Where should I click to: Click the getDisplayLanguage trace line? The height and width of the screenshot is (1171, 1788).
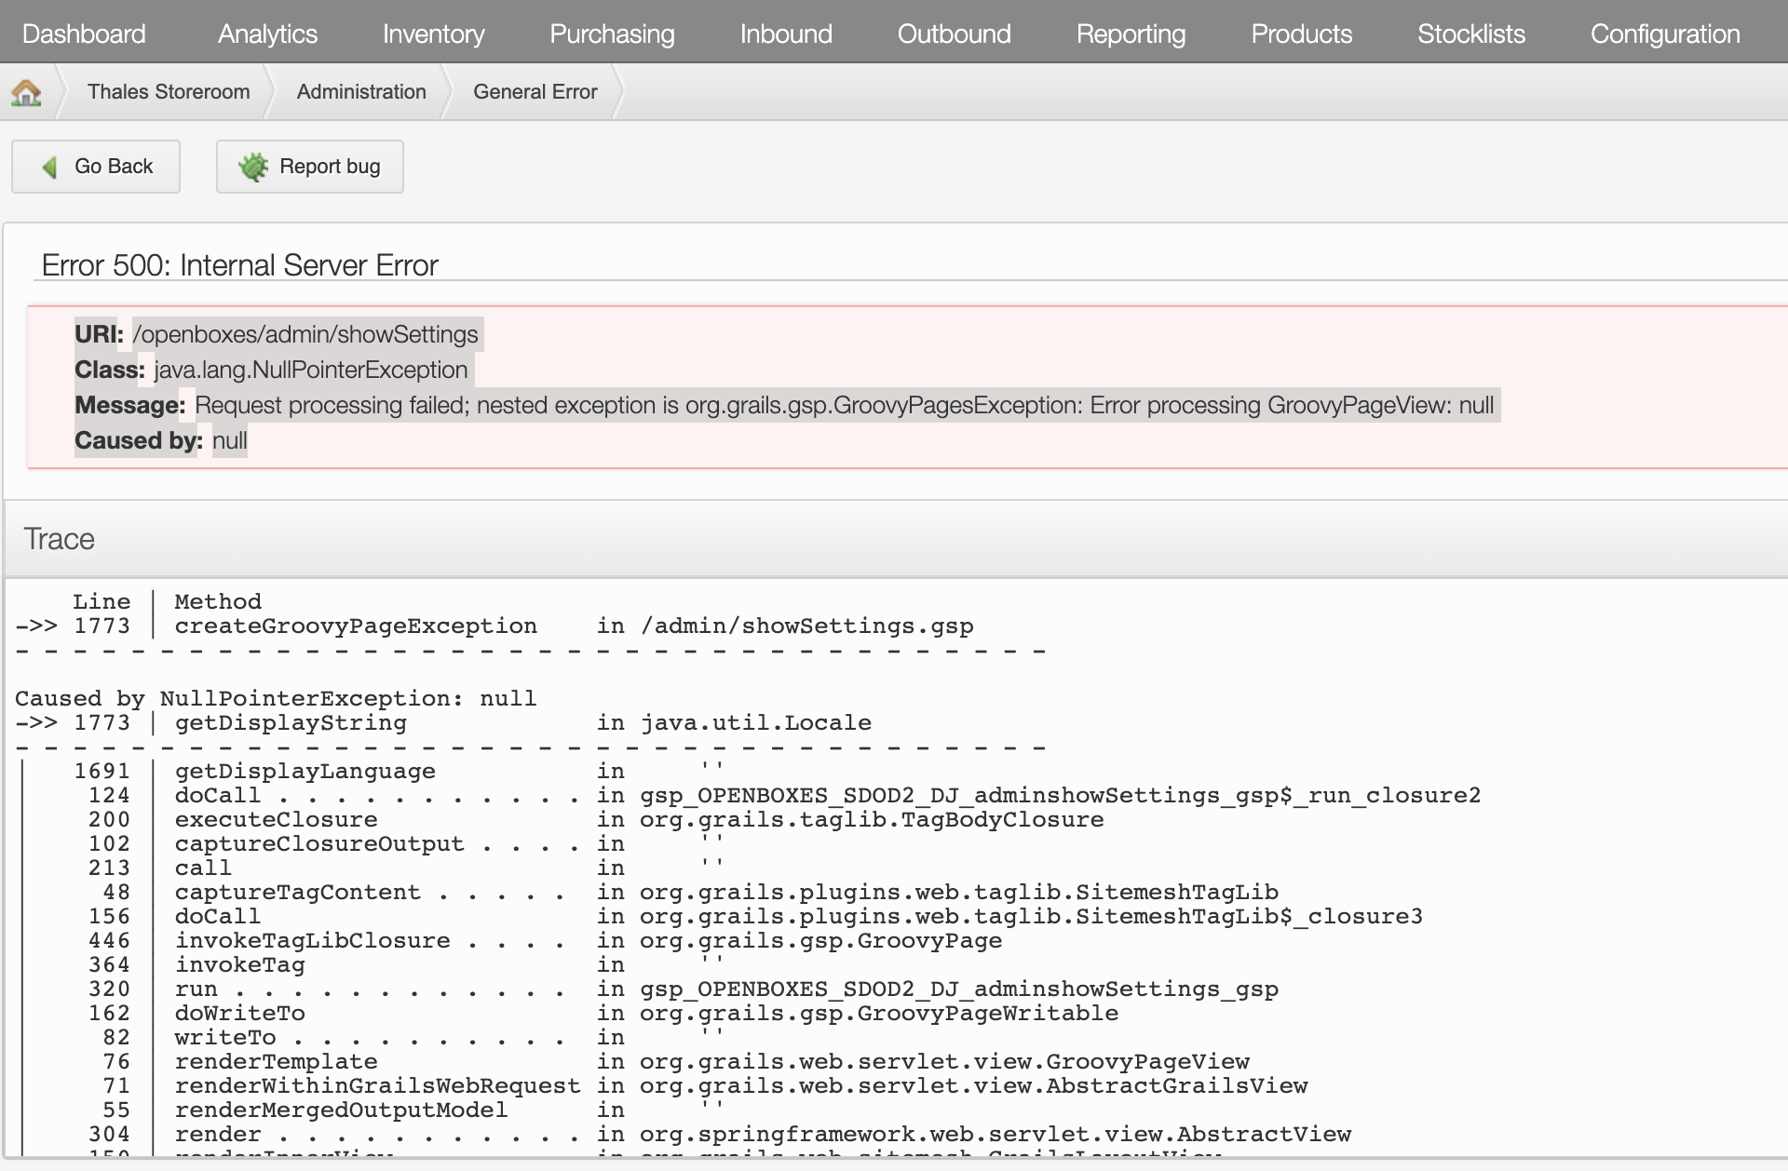(x=399, y=771)
